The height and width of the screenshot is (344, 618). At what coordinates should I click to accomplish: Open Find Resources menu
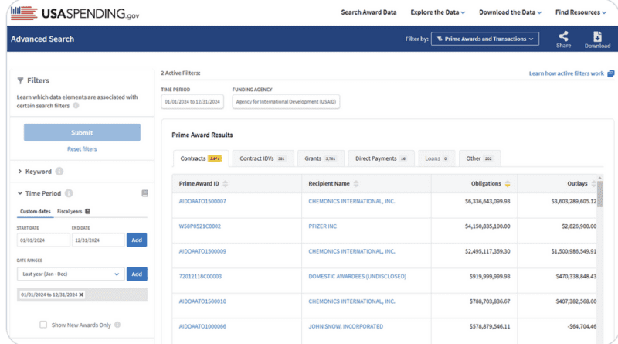click(581, 12)
